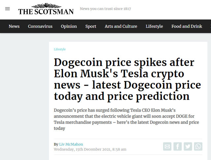Screen dimensions: 211x160
Task: Go to the Opinion section
Action: point(69,26)
